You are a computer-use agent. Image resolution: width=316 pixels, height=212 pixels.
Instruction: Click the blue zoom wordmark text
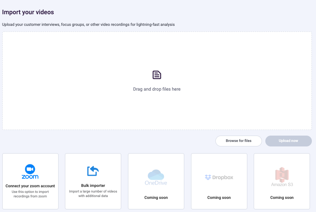coord(30,177)
